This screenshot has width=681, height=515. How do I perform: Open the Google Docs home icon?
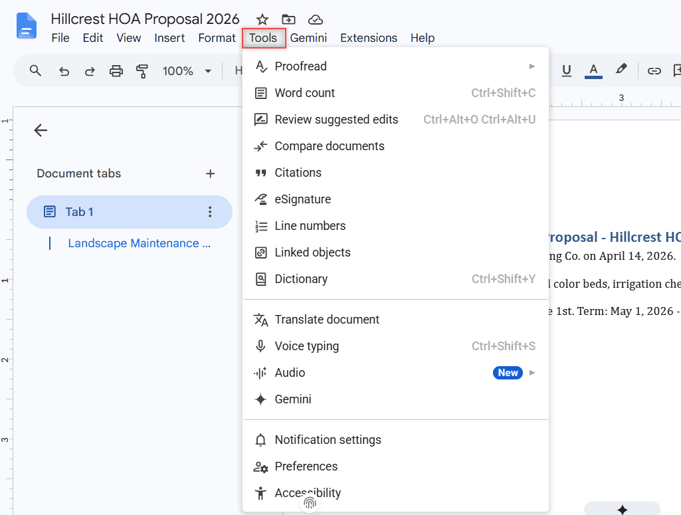pos(26,26)
